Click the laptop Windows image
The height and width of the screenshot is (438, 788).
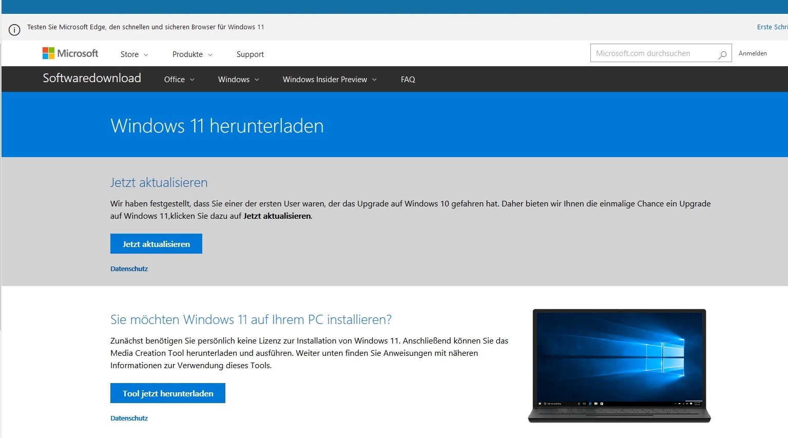tap(619, 366)
